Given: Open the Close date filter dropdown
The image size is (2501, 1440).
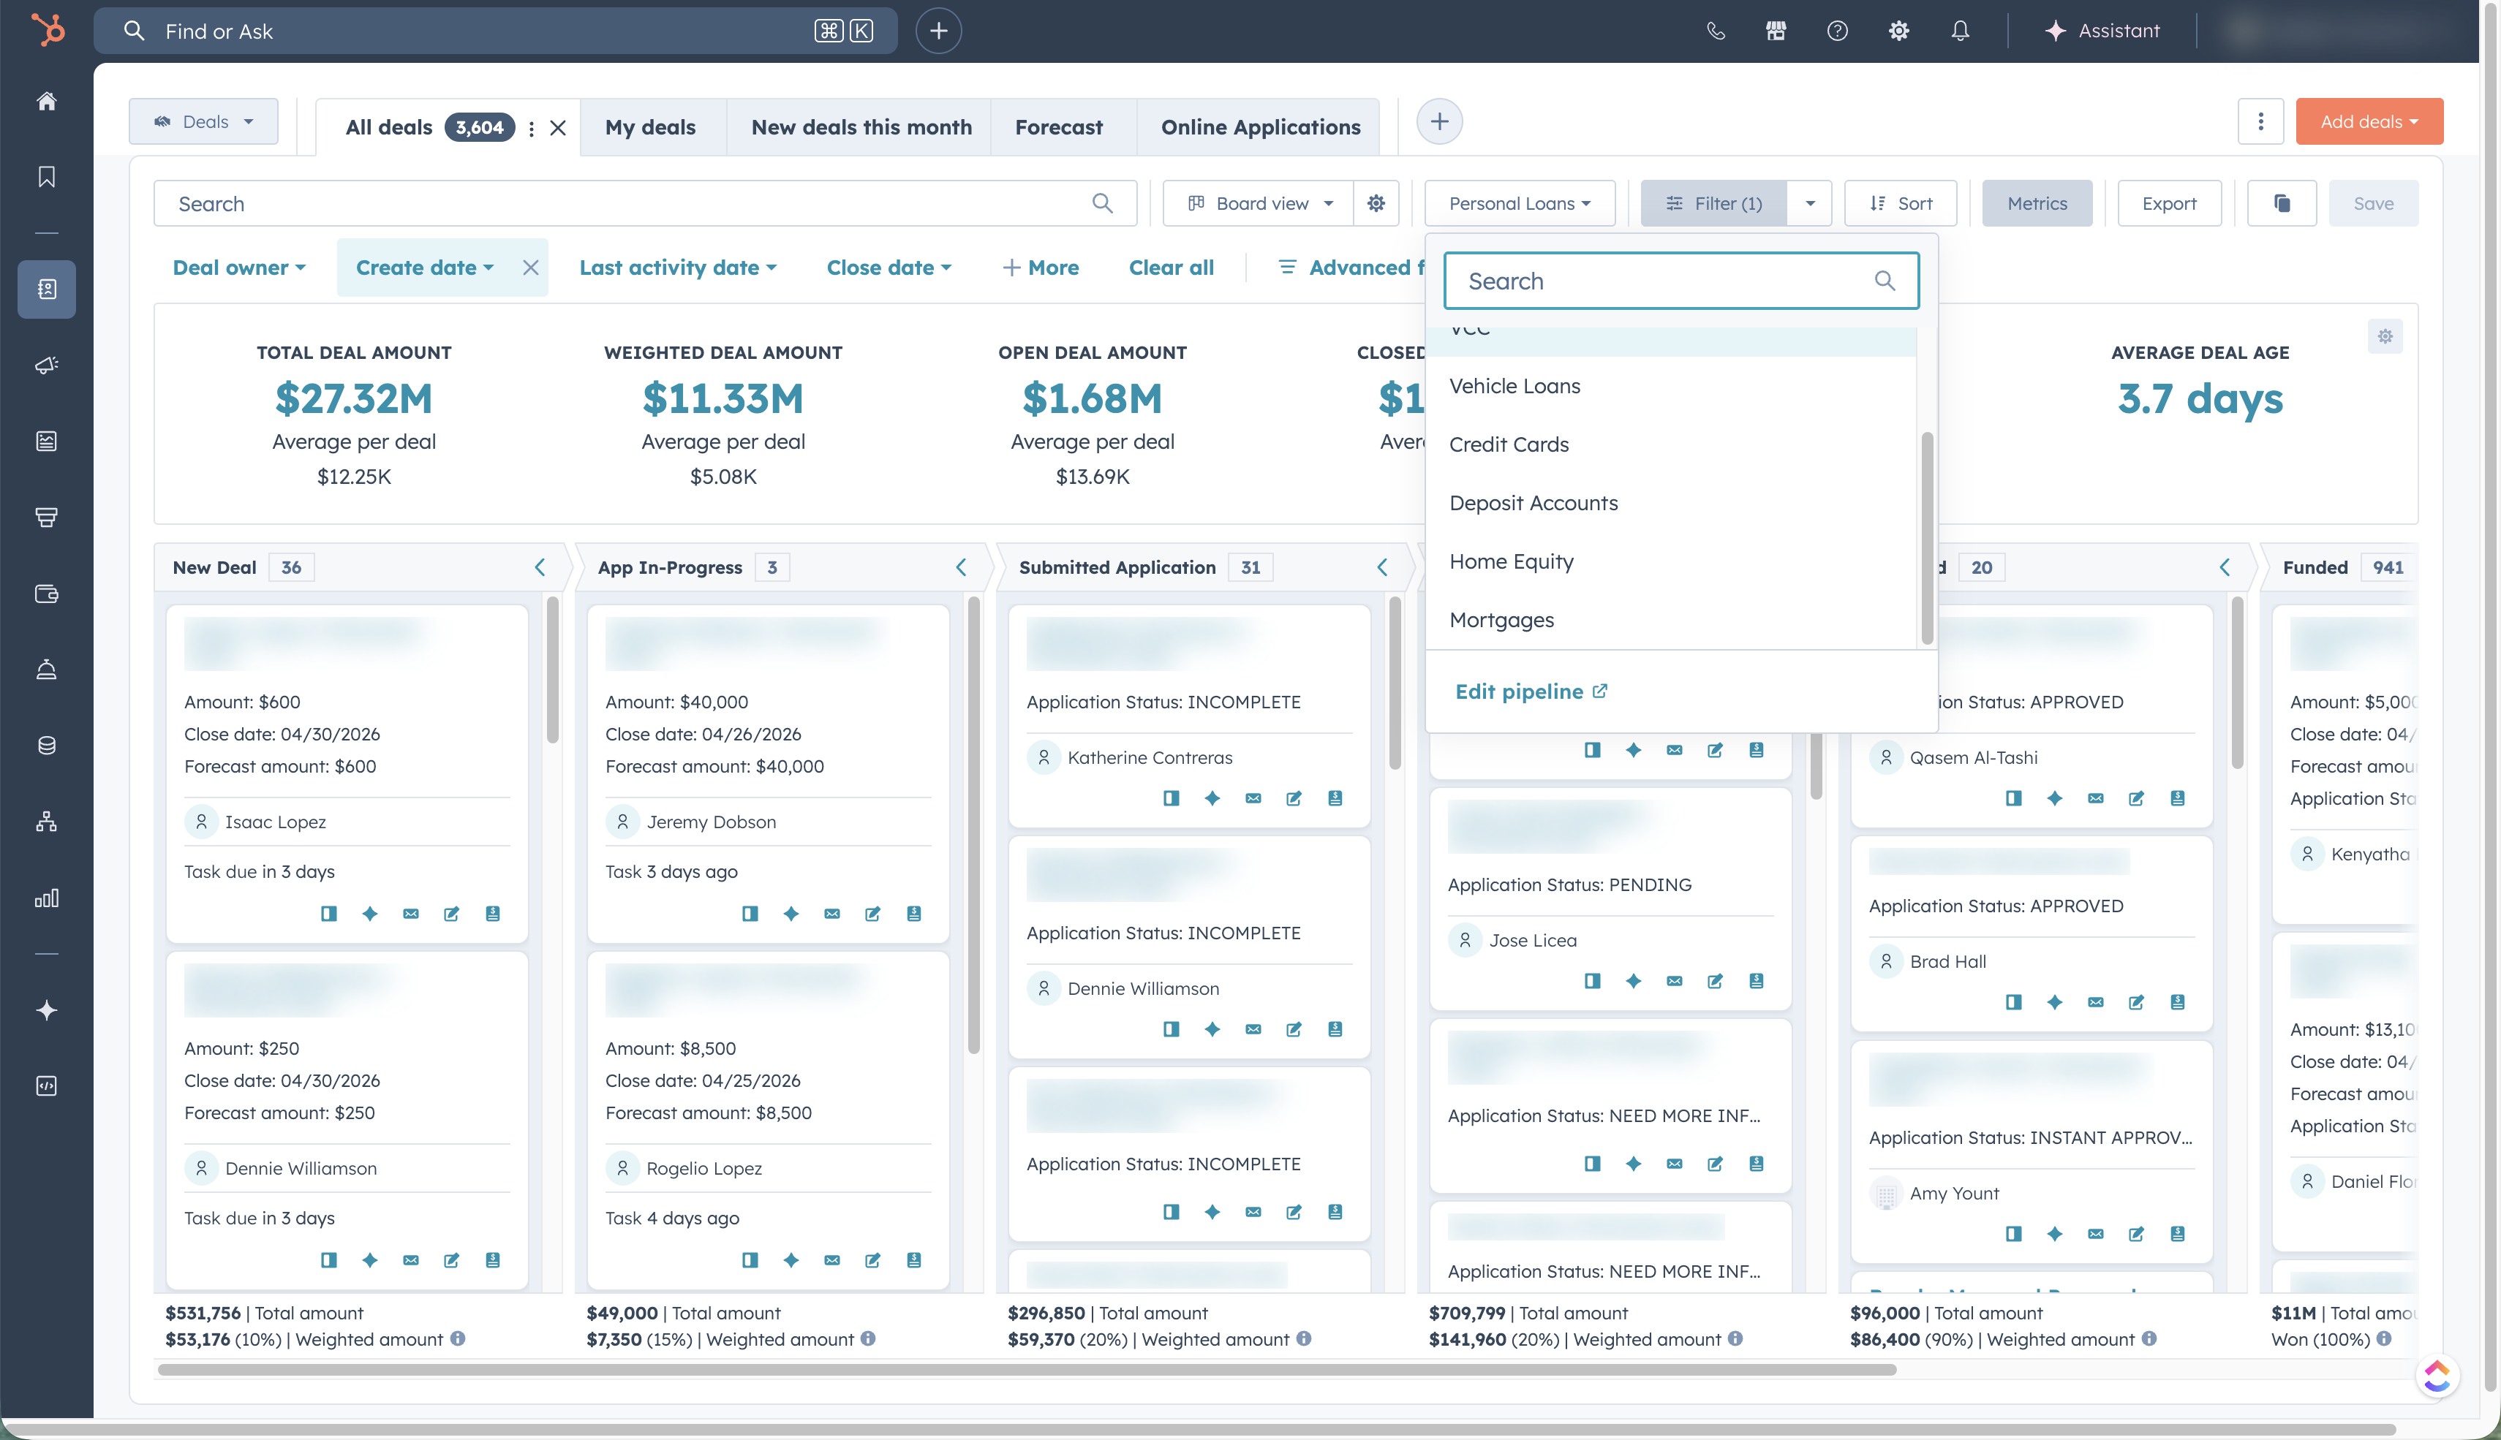Looking at the screenshot, I should click(x=888, y=267).
